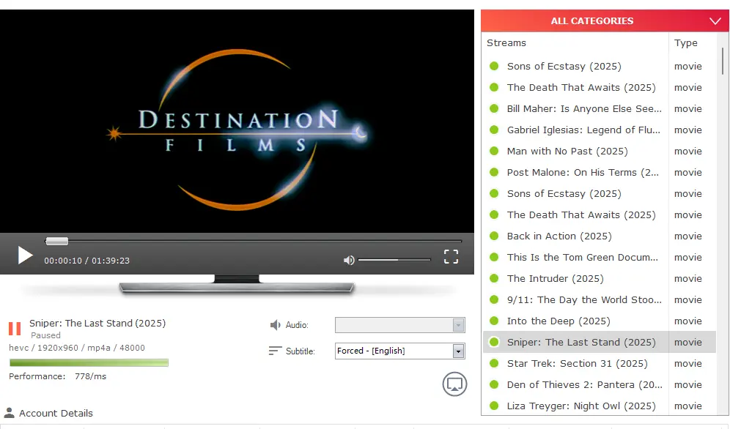Select Post Malone: On His Terms stream
The width and height of the screenshot is (730, 429).
[583, 173]
